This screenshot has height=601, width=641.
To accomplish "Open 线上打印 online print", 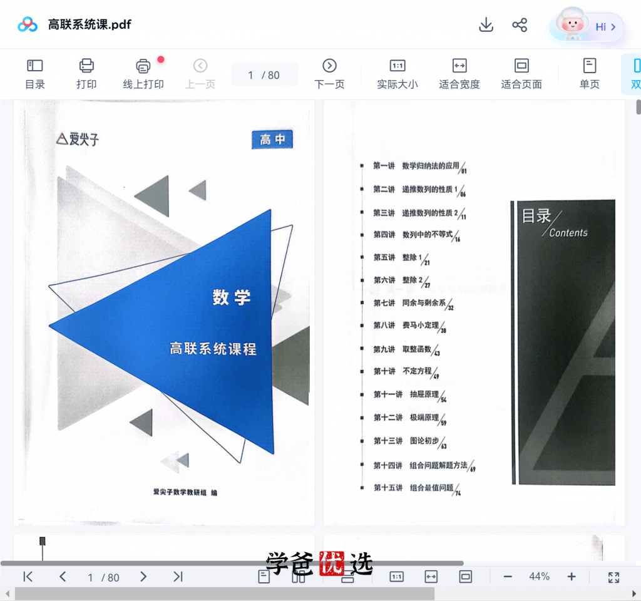I will 143,74.
